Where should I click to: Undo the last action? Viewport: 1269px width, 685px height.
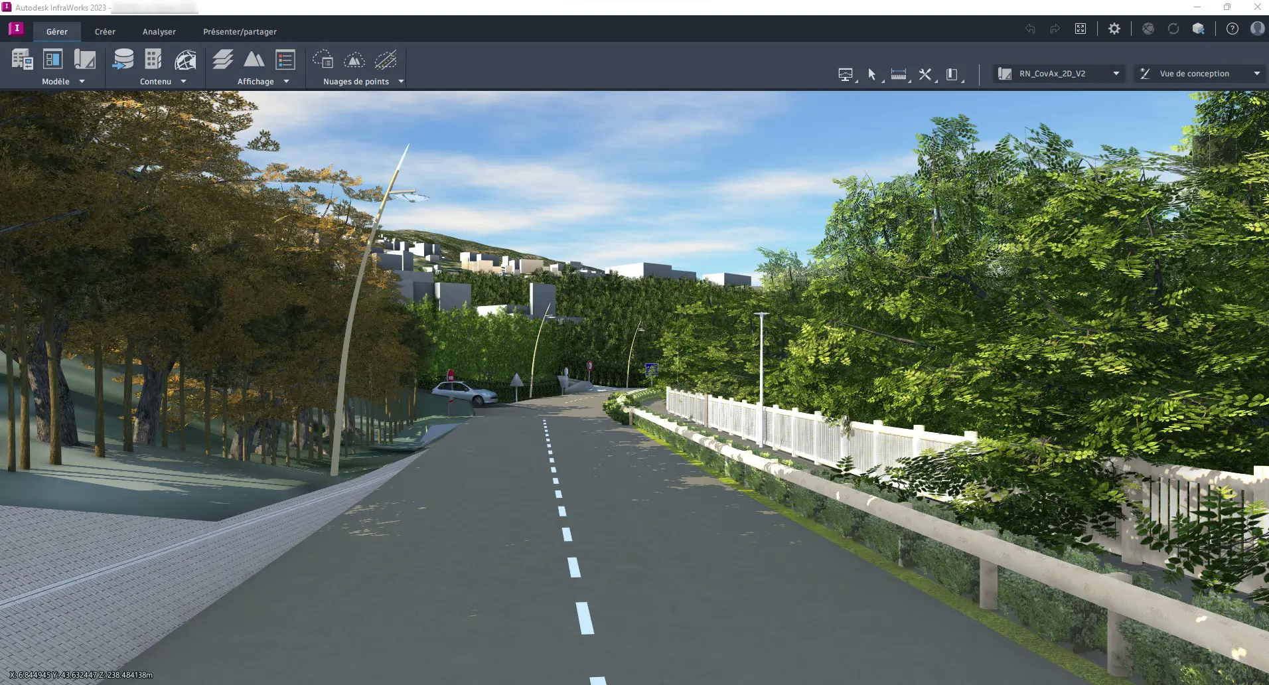click(1030, 29)
